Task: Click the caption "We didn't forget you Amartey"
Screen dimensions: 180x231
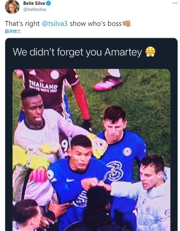Action: pos(77,52)
